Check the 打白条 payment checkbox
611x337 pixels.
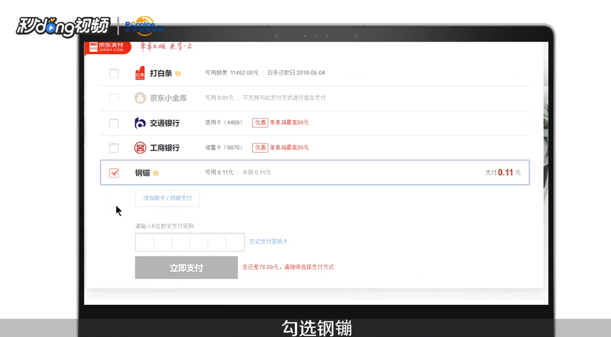pos(114,74)
